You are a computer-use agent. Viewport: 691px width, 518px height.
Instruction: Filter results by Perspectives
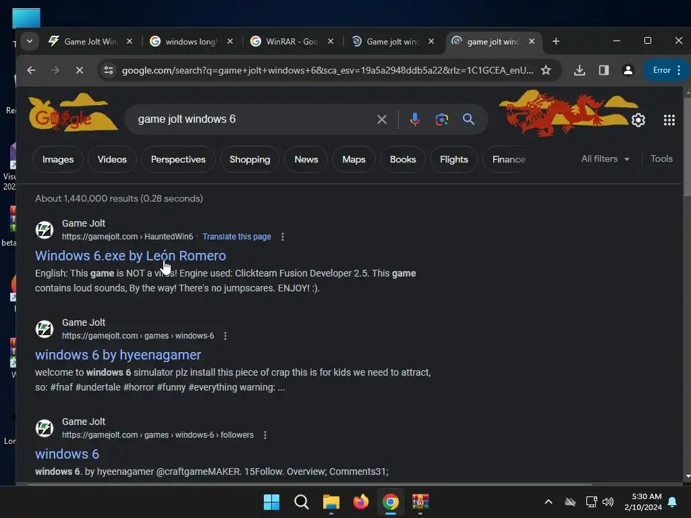[178, 159]
